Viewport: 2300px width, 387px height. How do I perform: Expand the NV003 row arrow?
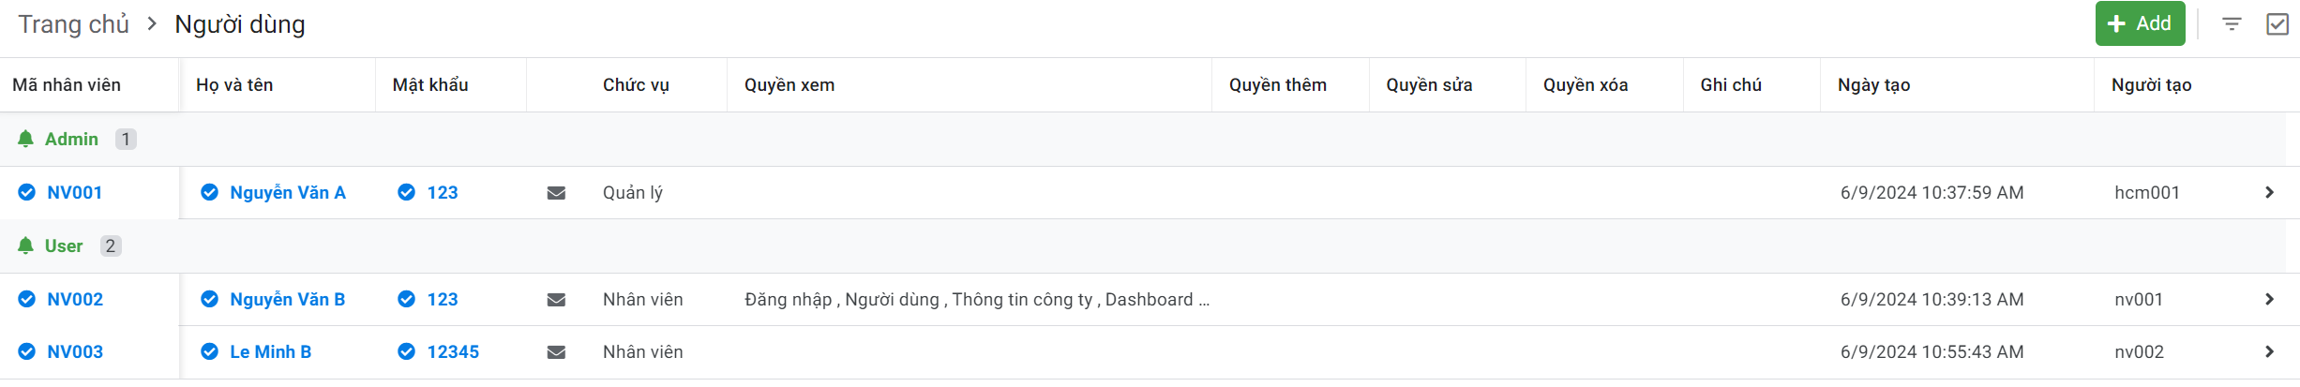coord(2269,352)
